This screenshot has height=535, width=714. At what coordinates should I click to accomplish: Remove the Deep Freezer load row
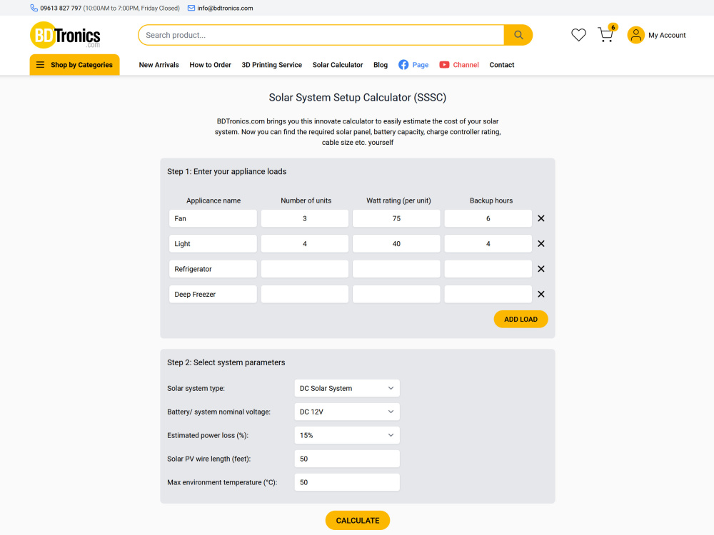click(x=541, y=295)
